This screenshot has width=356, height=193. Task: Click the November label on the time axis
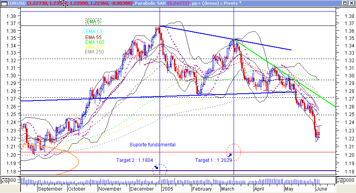(x=110, y=189)
